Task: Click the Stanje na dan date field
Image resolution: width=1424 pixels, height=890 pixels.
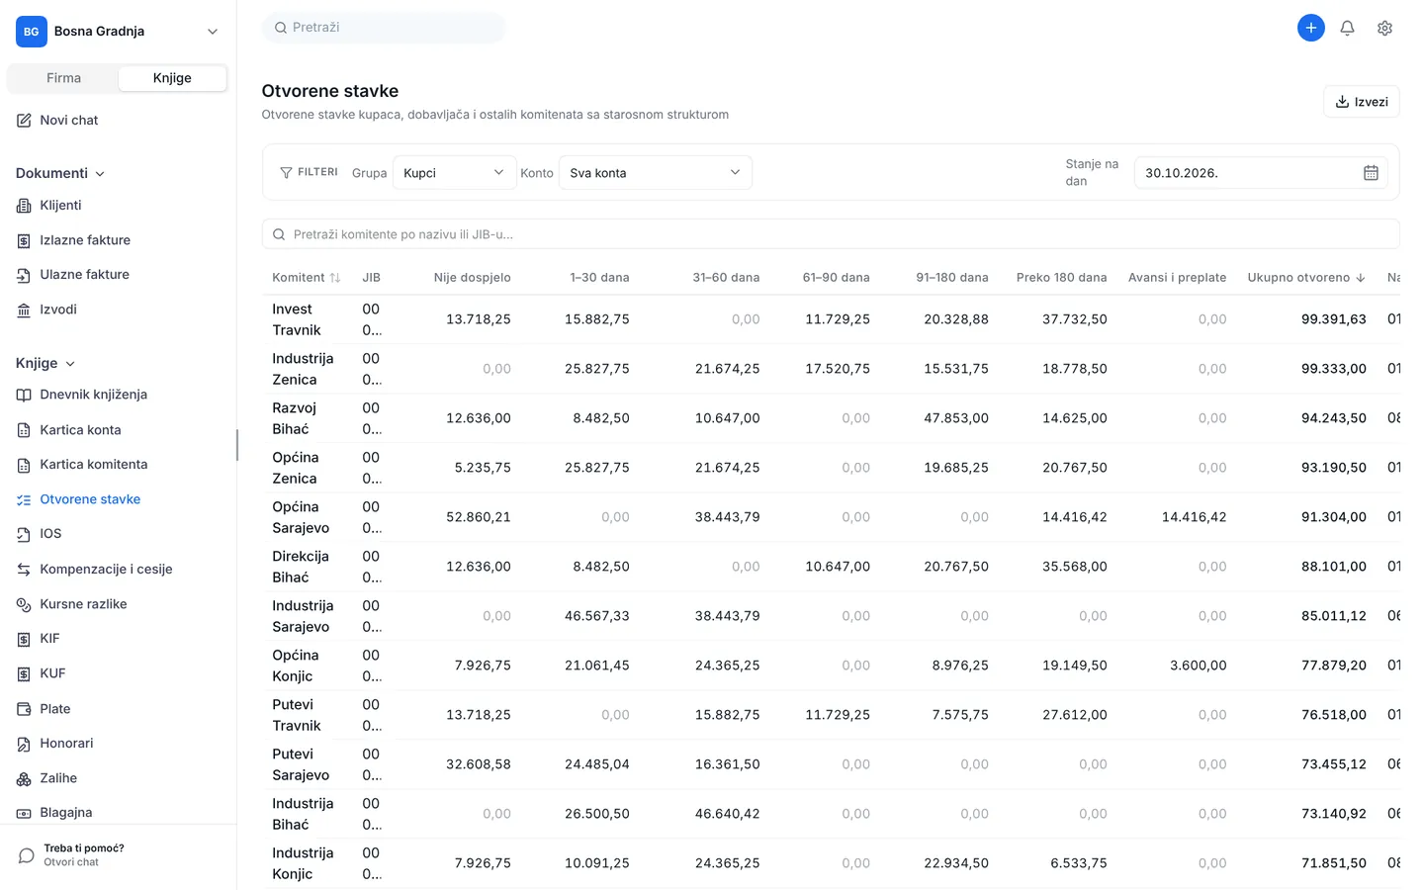Action: 1261,173
